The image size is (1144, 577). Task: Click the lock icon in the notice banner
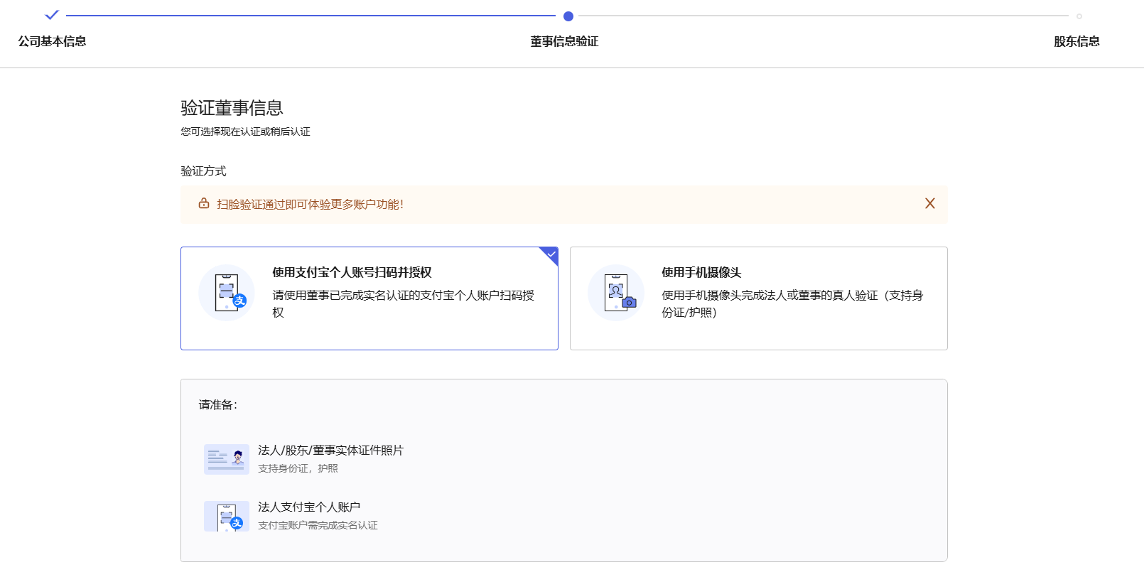point(204,204)
